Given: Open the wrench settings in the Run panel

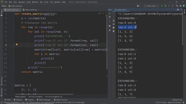Looking at the screenshot, I should [x=110, y=17].
